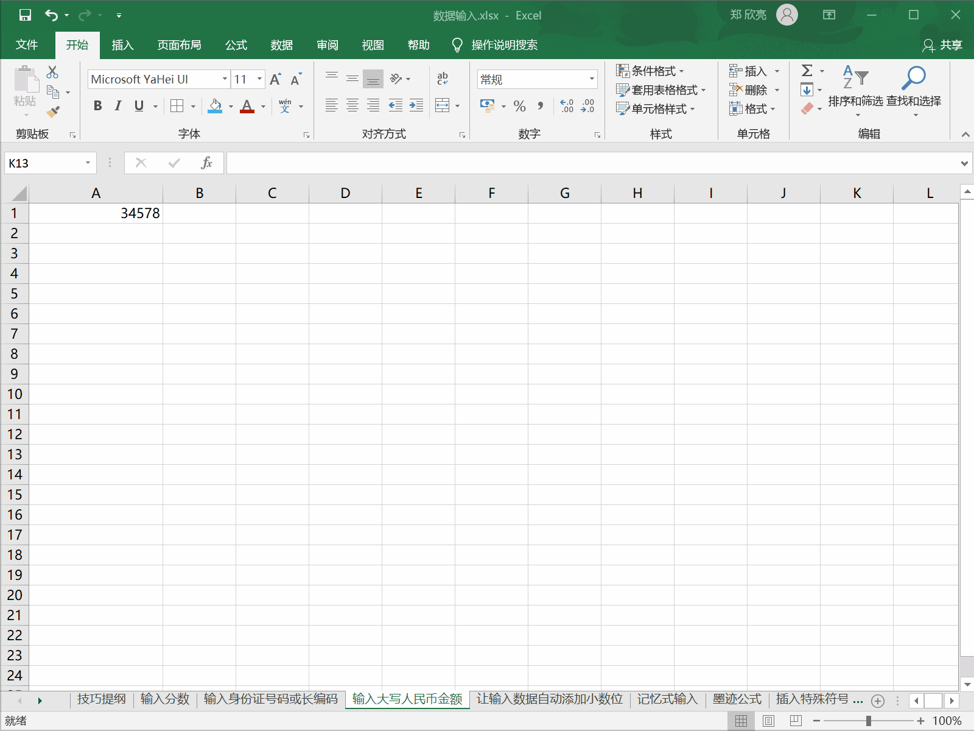
Task: Switch to Normal view in status bar
Action: [x=741, y=721]
